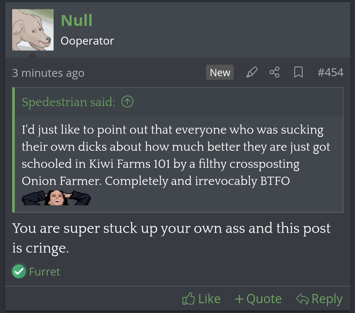
Task: Click the Quote button text
Action: pos(264,299)
